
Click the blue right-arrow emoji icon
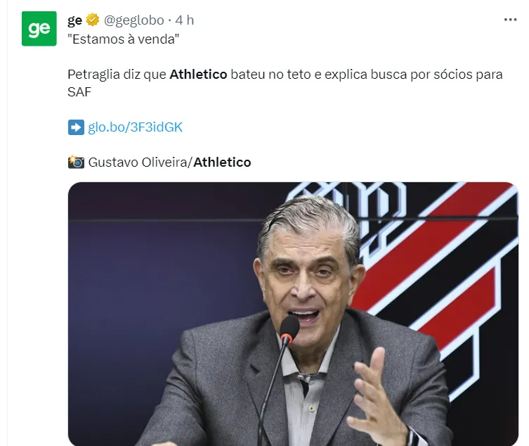76,127
